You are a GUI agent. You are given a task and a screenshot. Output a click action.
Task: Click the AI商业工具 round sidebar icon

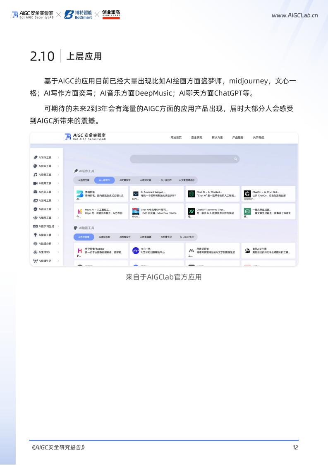[x=36, y=209]
